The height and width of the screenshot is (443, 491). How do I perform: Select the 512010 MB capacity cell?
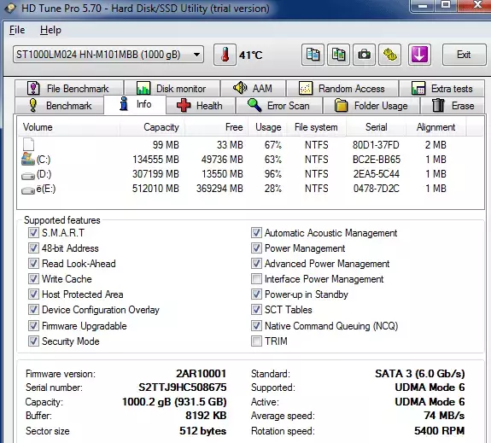coord(155,189)
